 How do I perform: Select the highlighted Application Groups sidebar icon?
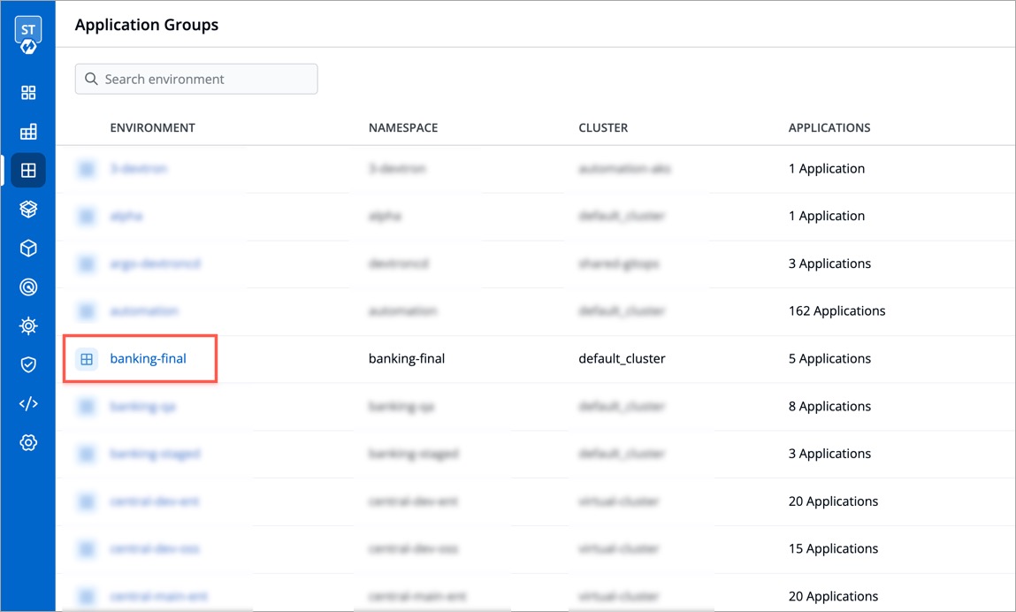(28, 171)
